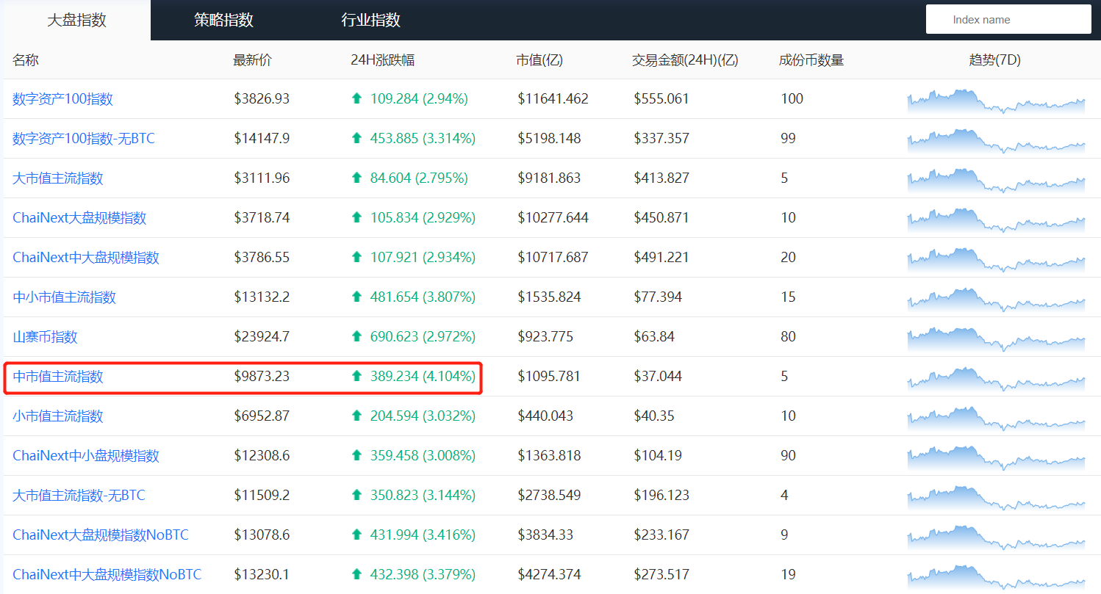This screenshot has height=594, width=1101.
Task: Click the 趋势(7D) column header
Action: 995,60
